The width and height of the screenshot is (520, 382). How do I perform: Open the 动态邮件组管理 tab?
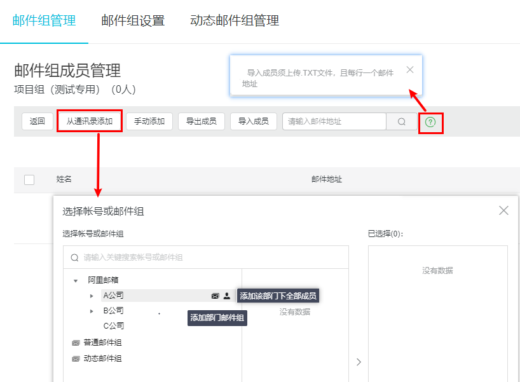point(235,20)
